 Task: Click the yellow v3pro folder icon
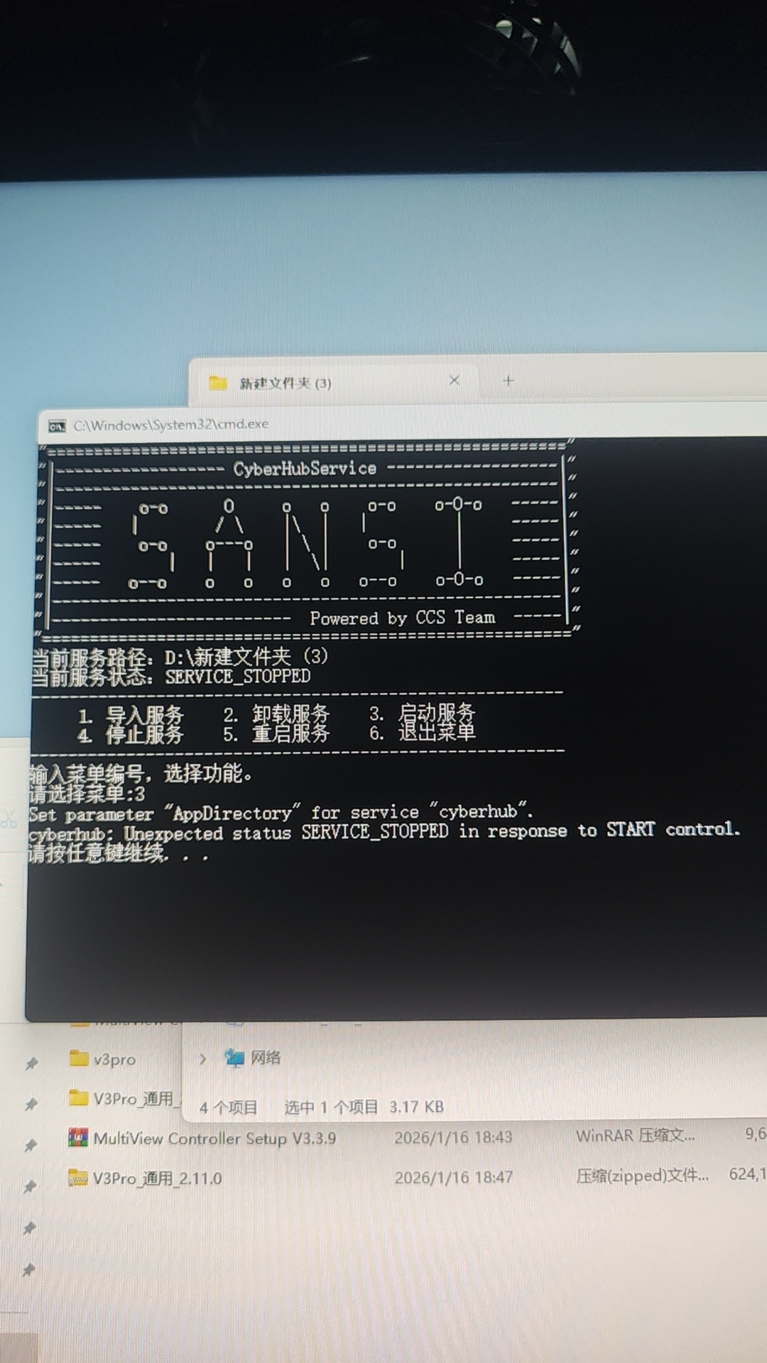(78, 1058)
